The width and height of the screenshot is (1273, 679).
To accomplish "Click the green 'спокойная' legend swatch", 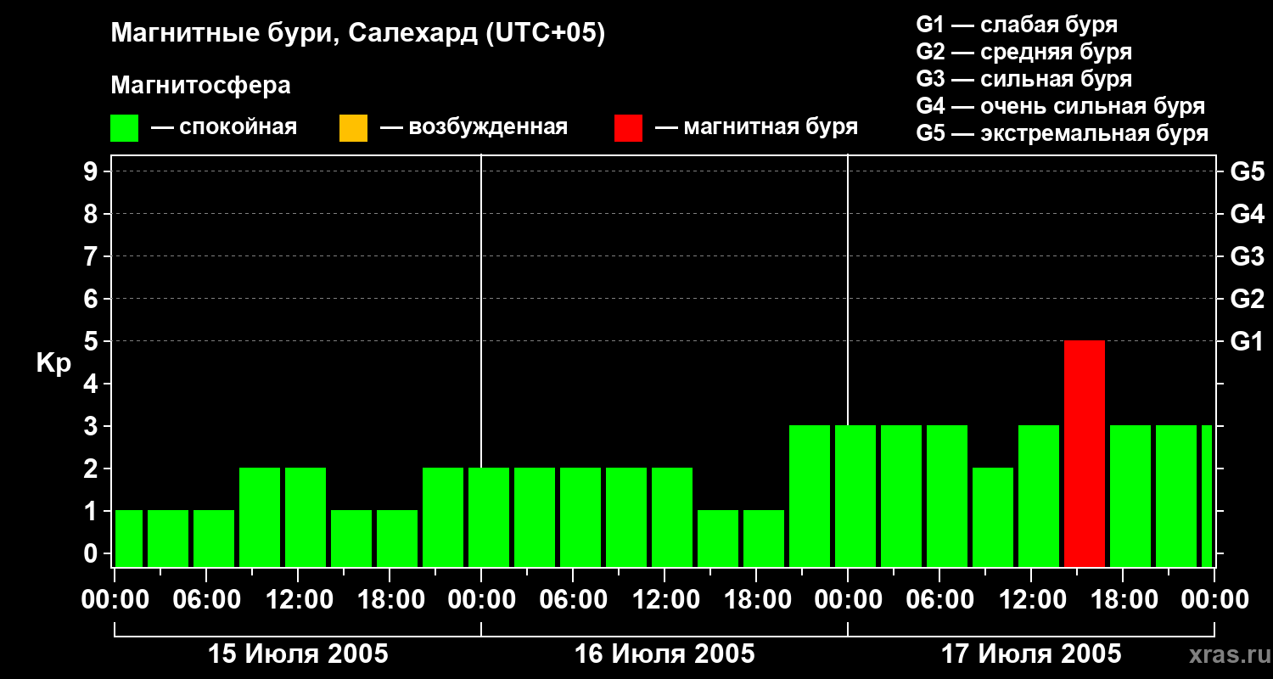I will [125, 128].
